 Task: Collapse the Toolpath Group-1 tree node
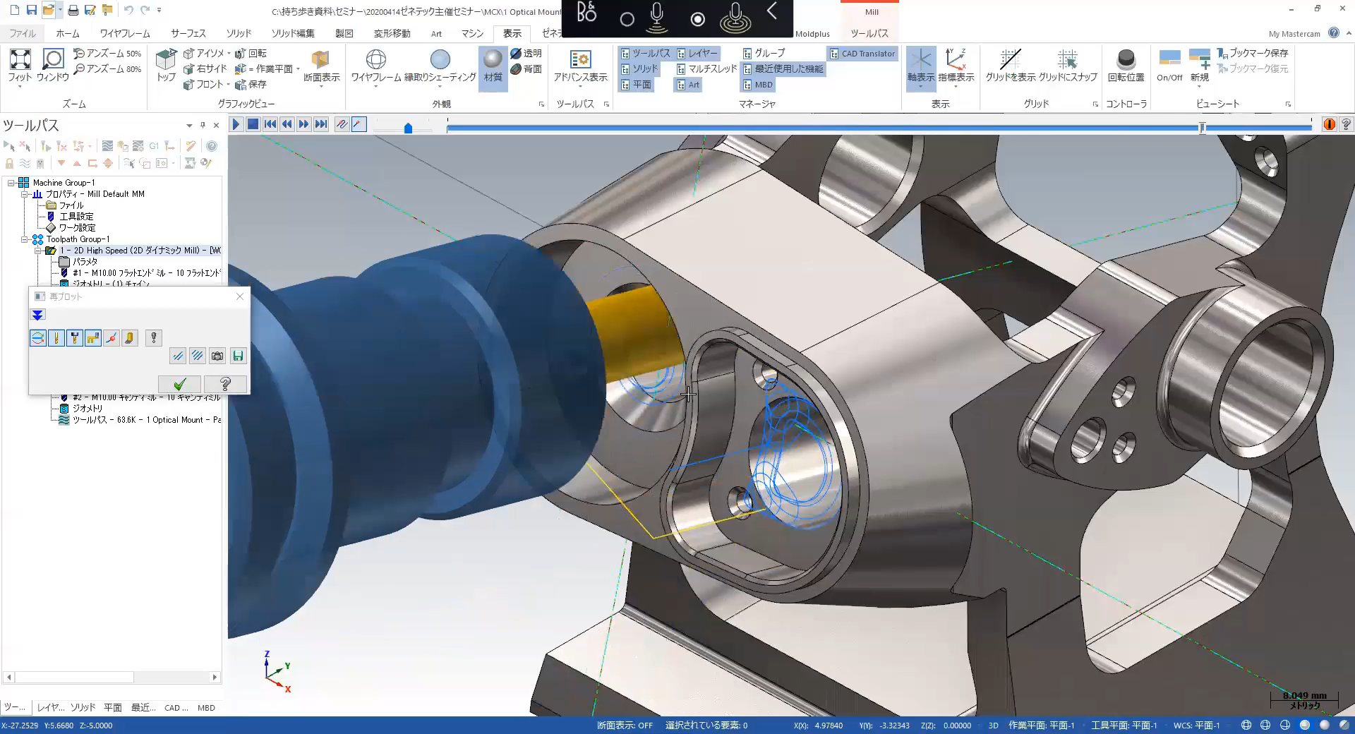pos(25,239)
